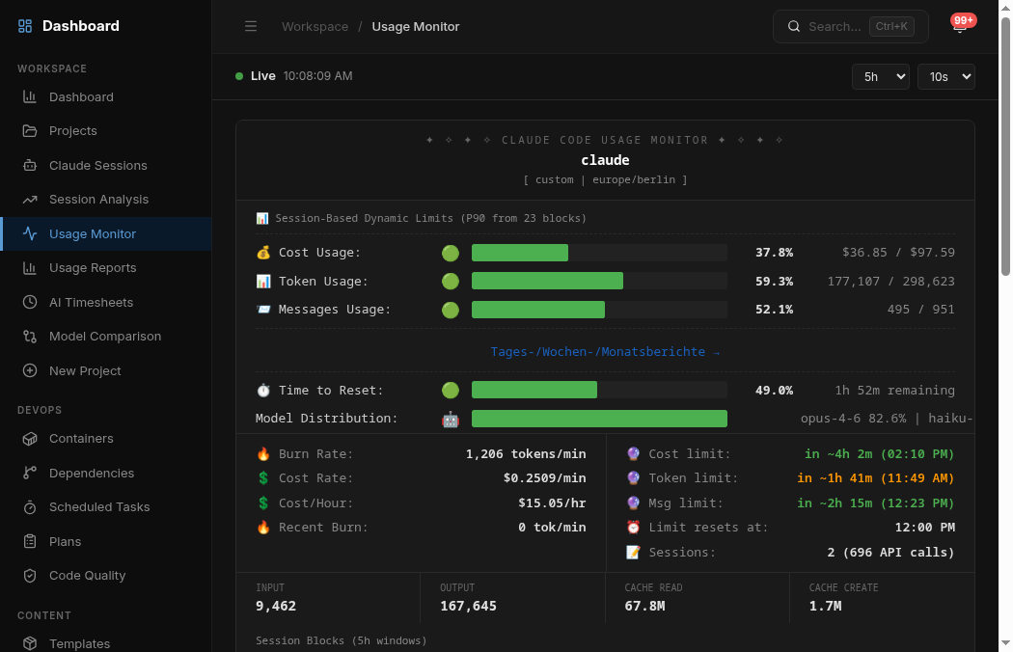Screen dimensions: 1013x652
Task: Select the Dependencies icon
Action: click(x=30, y=473)
